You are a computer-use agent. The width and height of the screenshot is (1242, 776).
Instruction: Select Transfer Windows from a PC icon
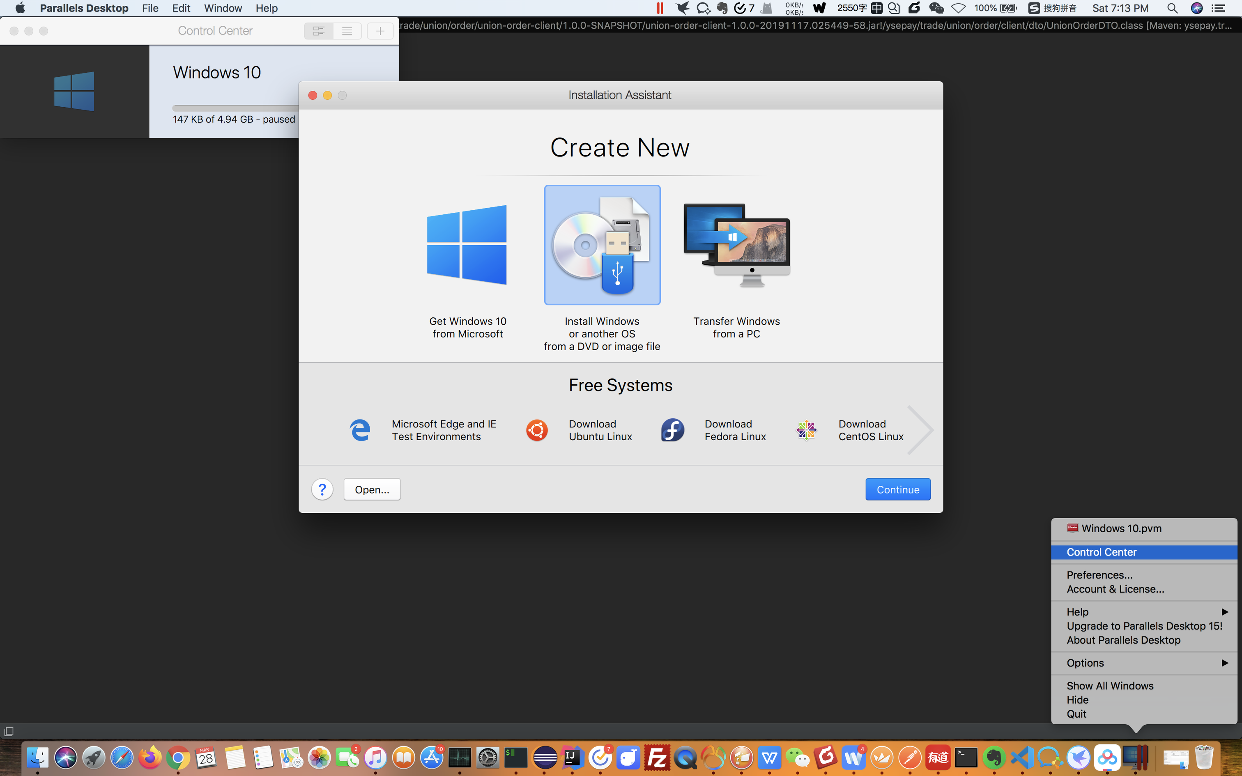click(x=736, y=245)
